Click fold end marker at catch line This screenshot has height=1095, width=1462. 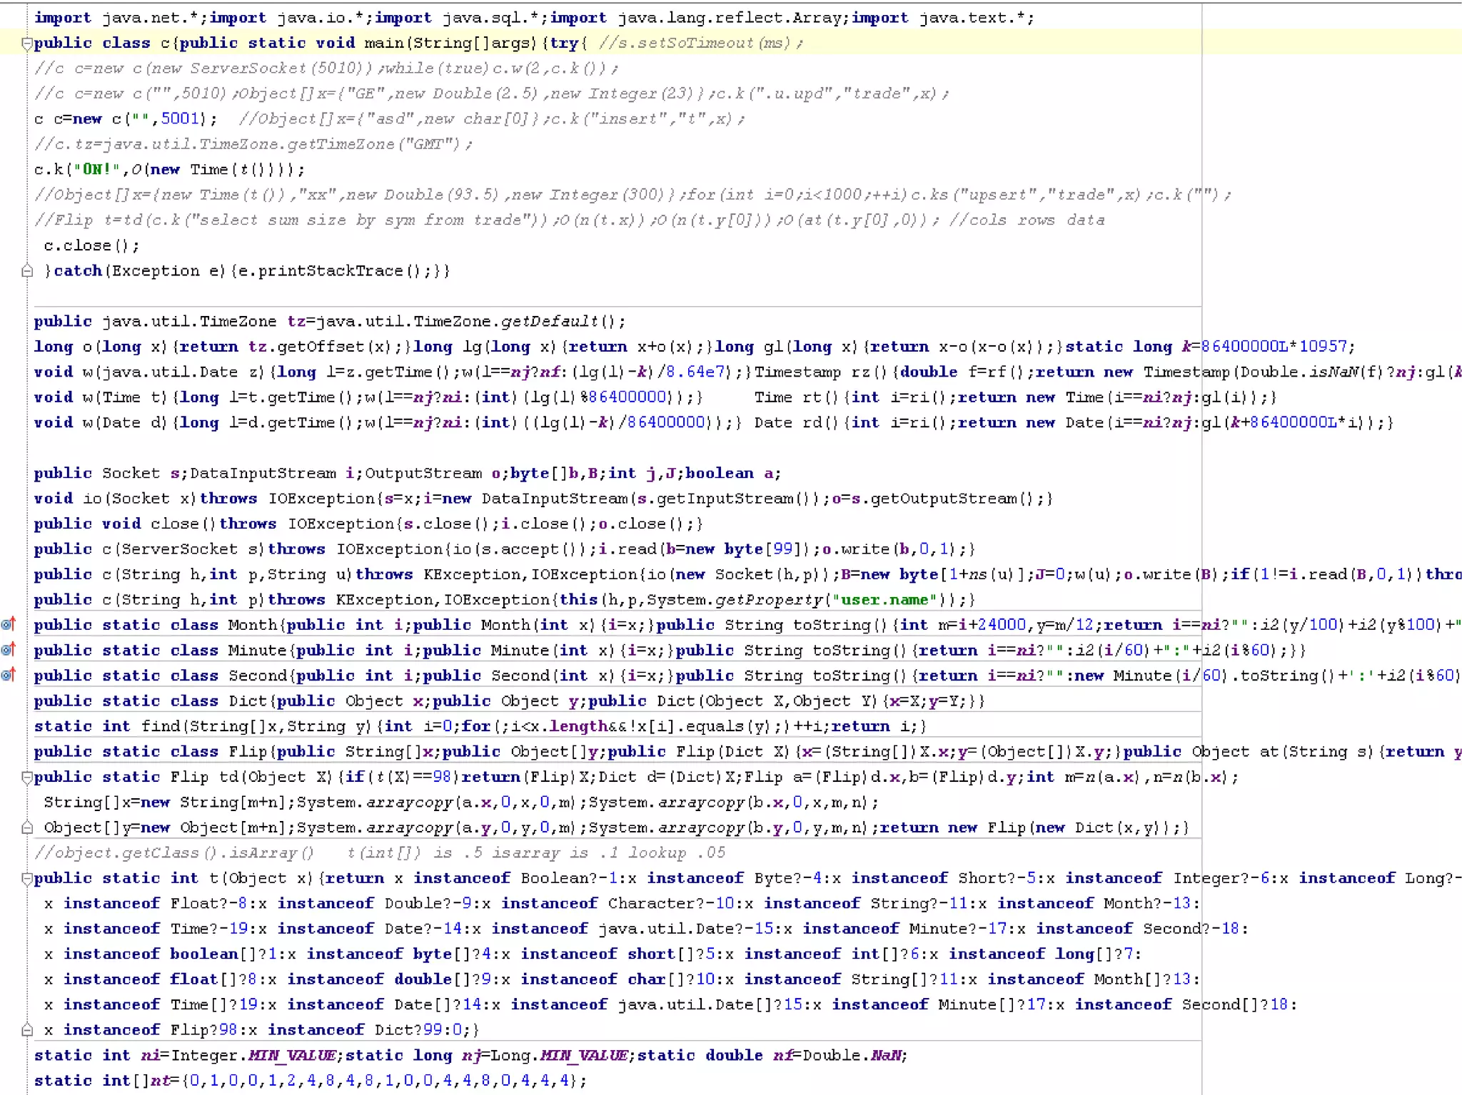(27, 271)
